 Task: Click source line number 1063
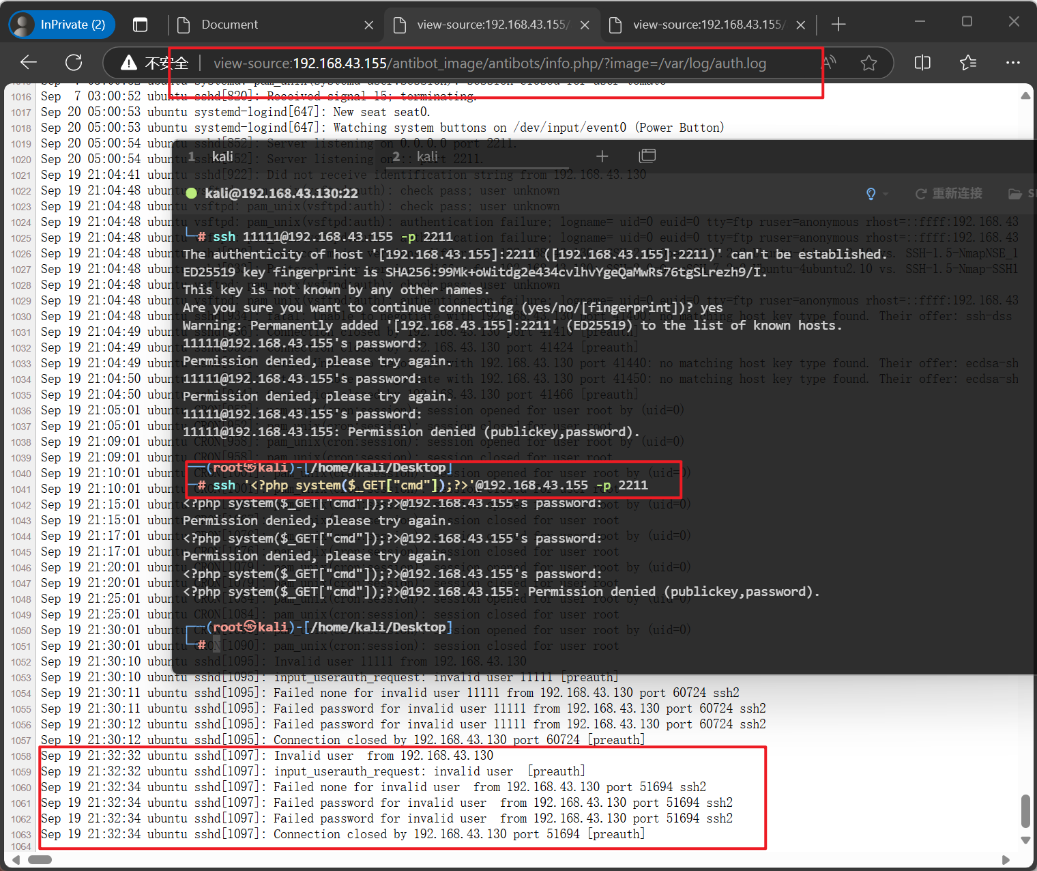pyautogui.click(x=21, y=835)
